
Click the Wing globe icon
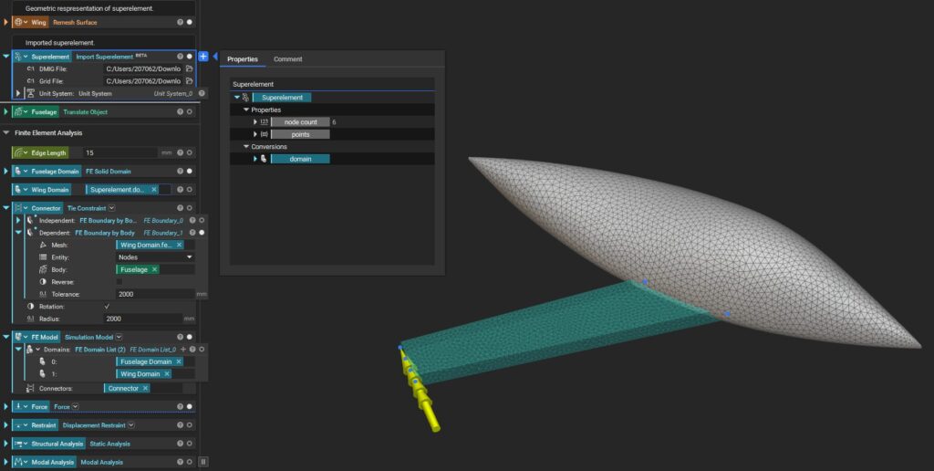click(19, 21)
